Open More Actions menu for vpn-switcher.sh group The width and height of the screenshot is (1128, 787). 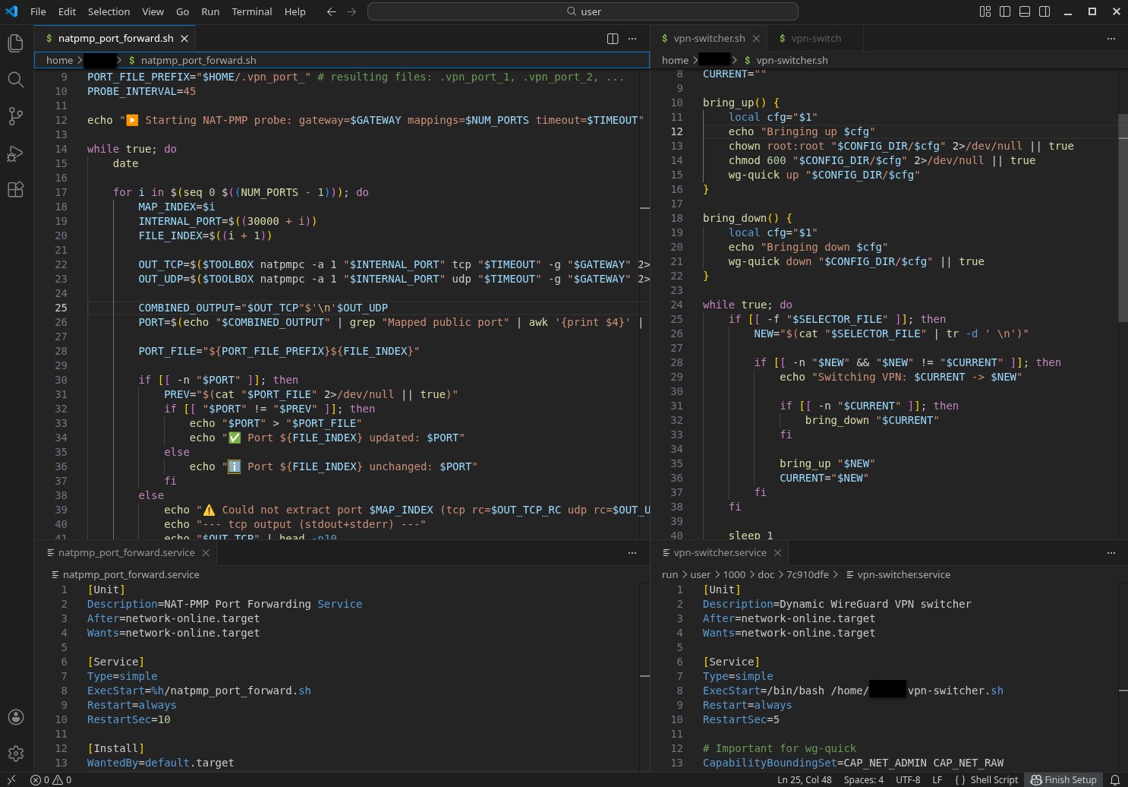(1111, 39)
